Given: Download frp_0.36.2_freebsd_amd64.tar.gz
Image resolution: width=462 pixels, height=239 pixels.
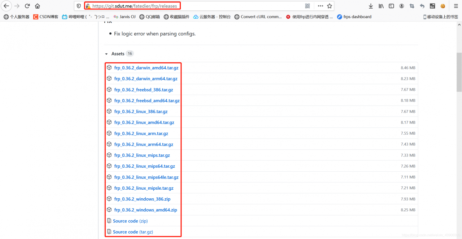Looking at the screenshot, I should point(147,100).
